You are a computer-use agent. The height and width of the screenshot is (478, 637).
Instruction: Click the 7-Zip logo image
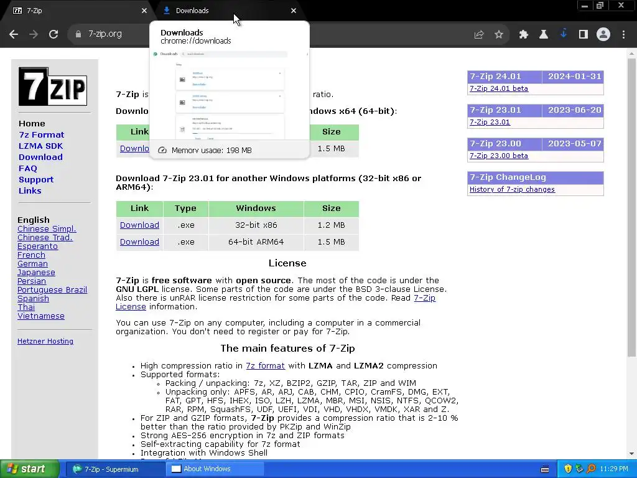click(53, 87)
